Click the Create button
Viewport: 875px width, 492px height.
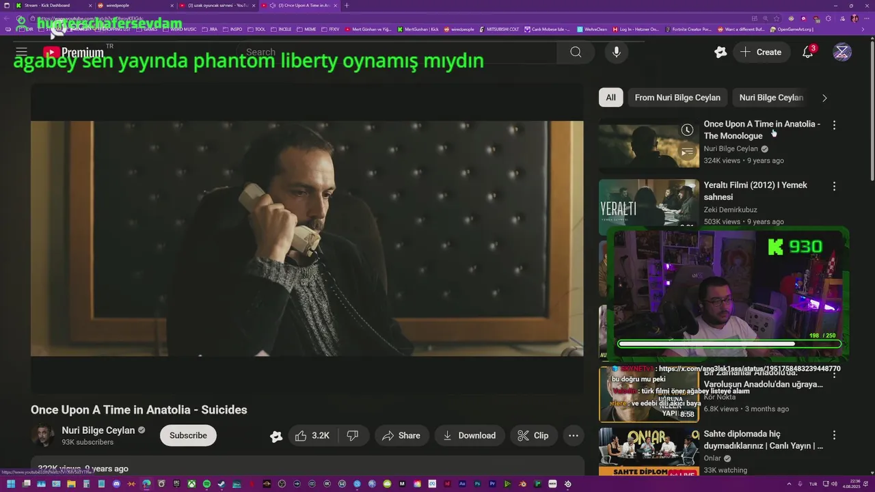(761, 52)
